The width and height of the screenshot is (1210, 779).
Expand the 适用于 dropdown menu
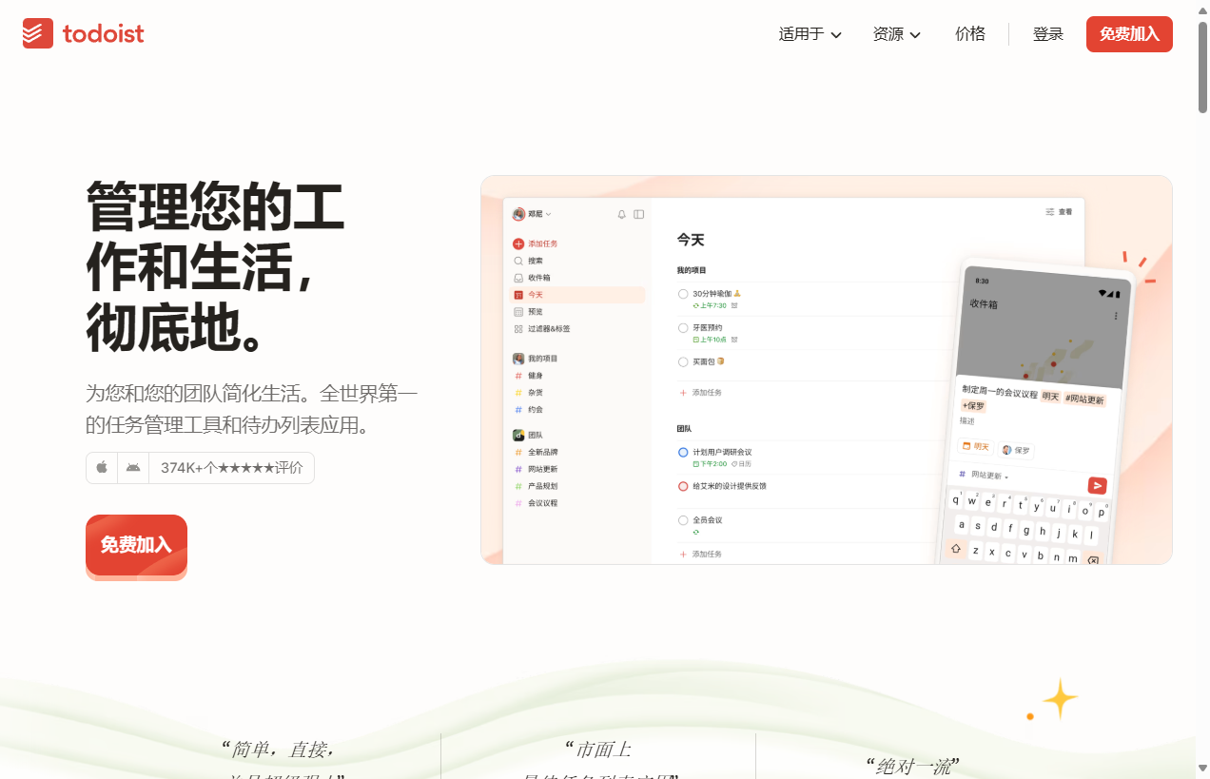pyautogui.click(x=810, y=34)
